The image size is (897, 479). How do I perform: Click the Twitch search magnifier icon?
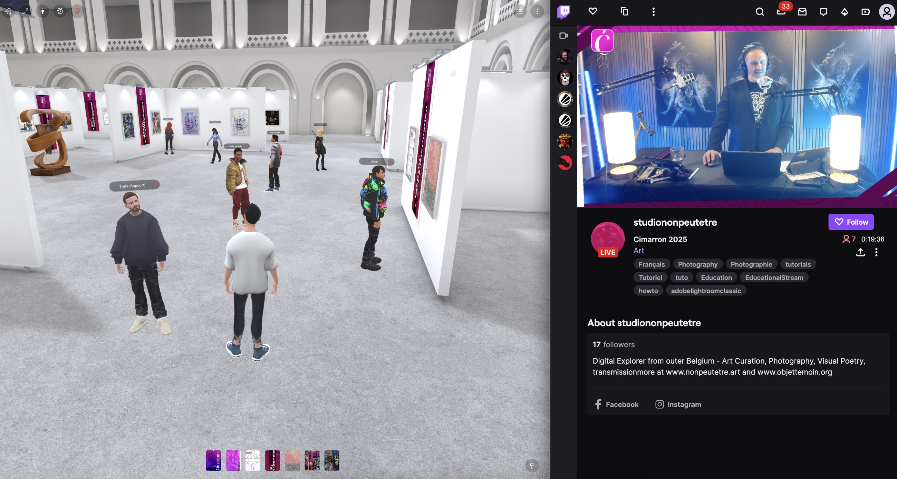coord(759,12)
